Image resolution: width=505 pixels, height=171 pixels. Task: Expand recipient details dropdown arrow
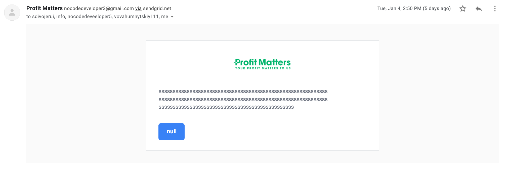[172, 17]
